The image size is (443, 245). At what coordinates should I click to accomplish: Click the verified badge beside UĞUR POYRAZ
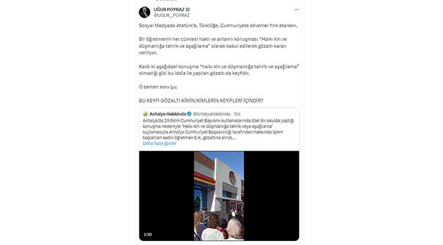tap(188, 9)
